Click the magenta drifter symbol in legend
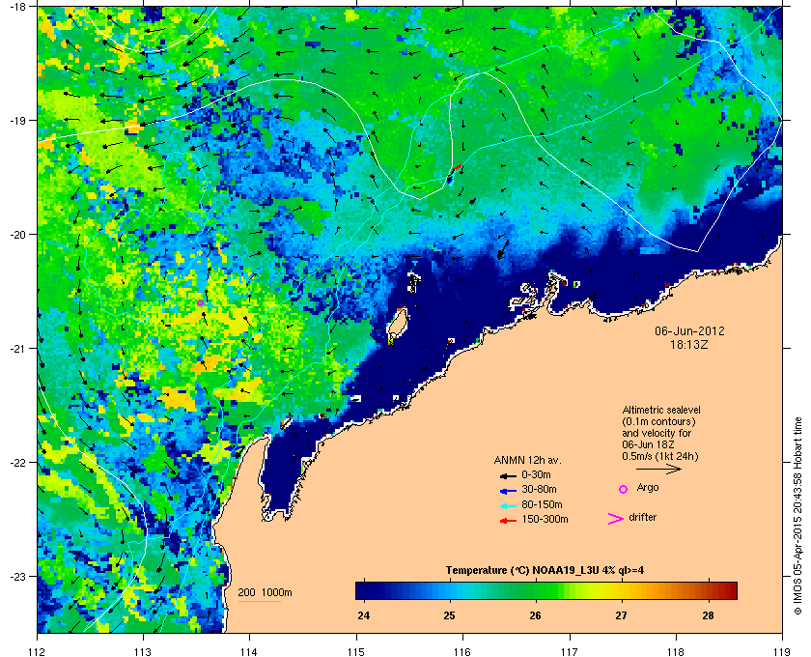This screenshot has width=811, height=657. click(x=616, y=519)
